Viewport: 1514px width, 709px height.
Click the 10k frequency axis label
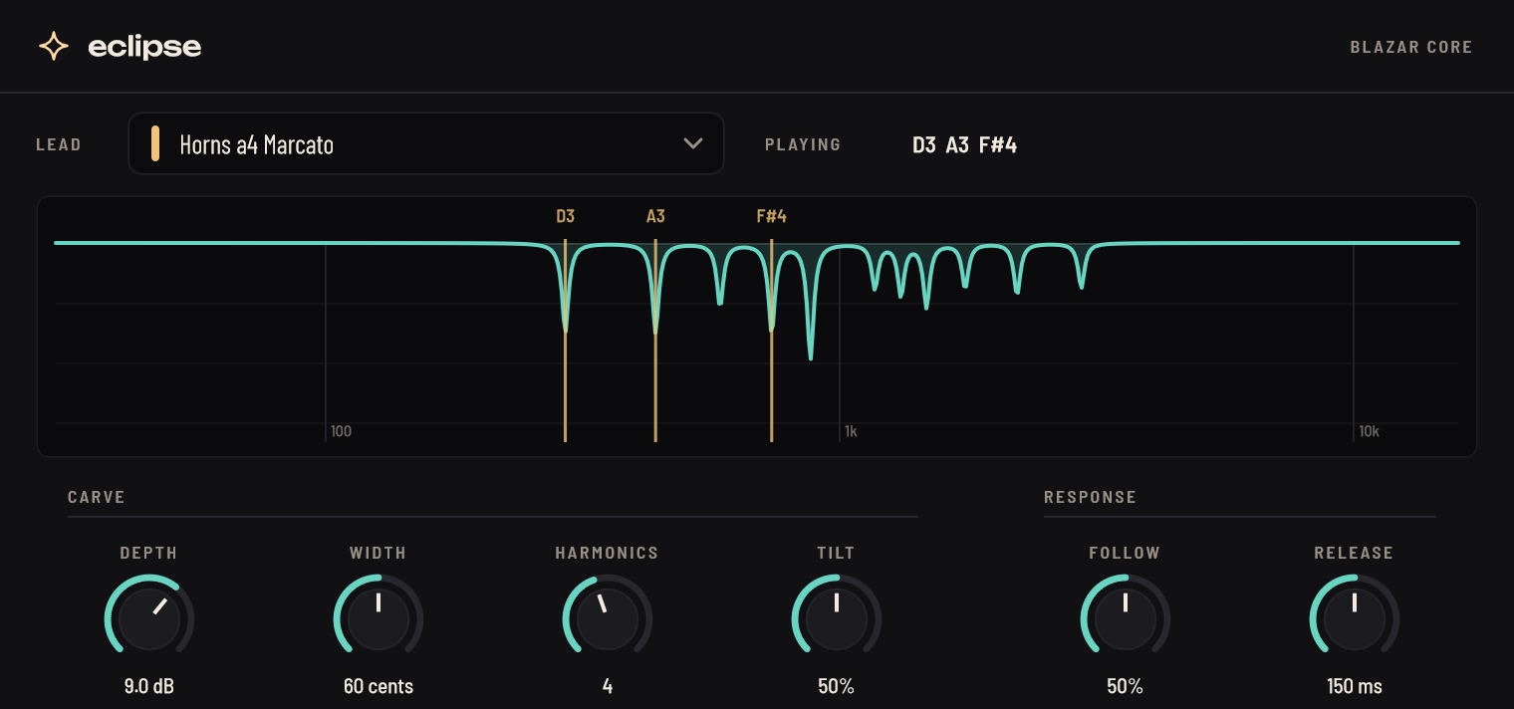tap(1369, 431)
